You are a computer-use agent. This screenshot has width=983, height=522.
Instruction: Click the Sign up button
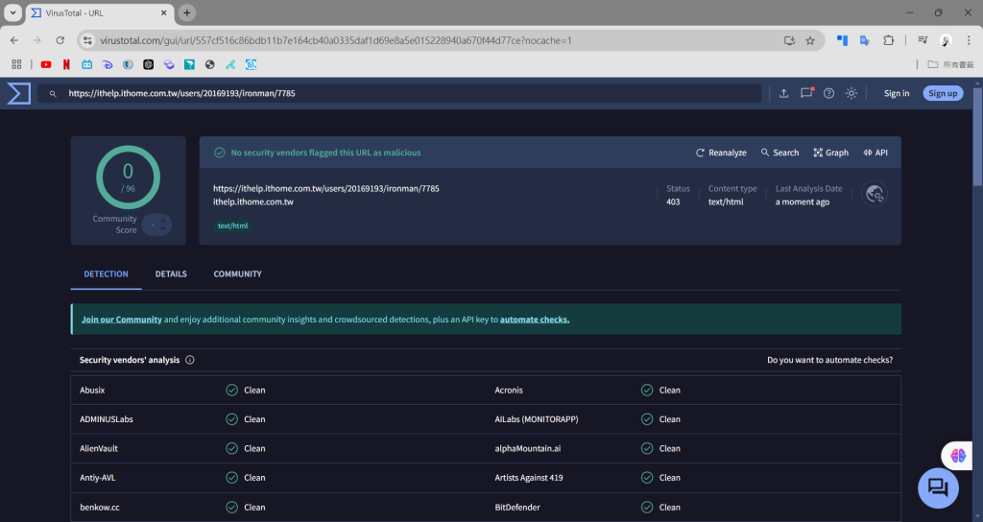tap(943, 93)
